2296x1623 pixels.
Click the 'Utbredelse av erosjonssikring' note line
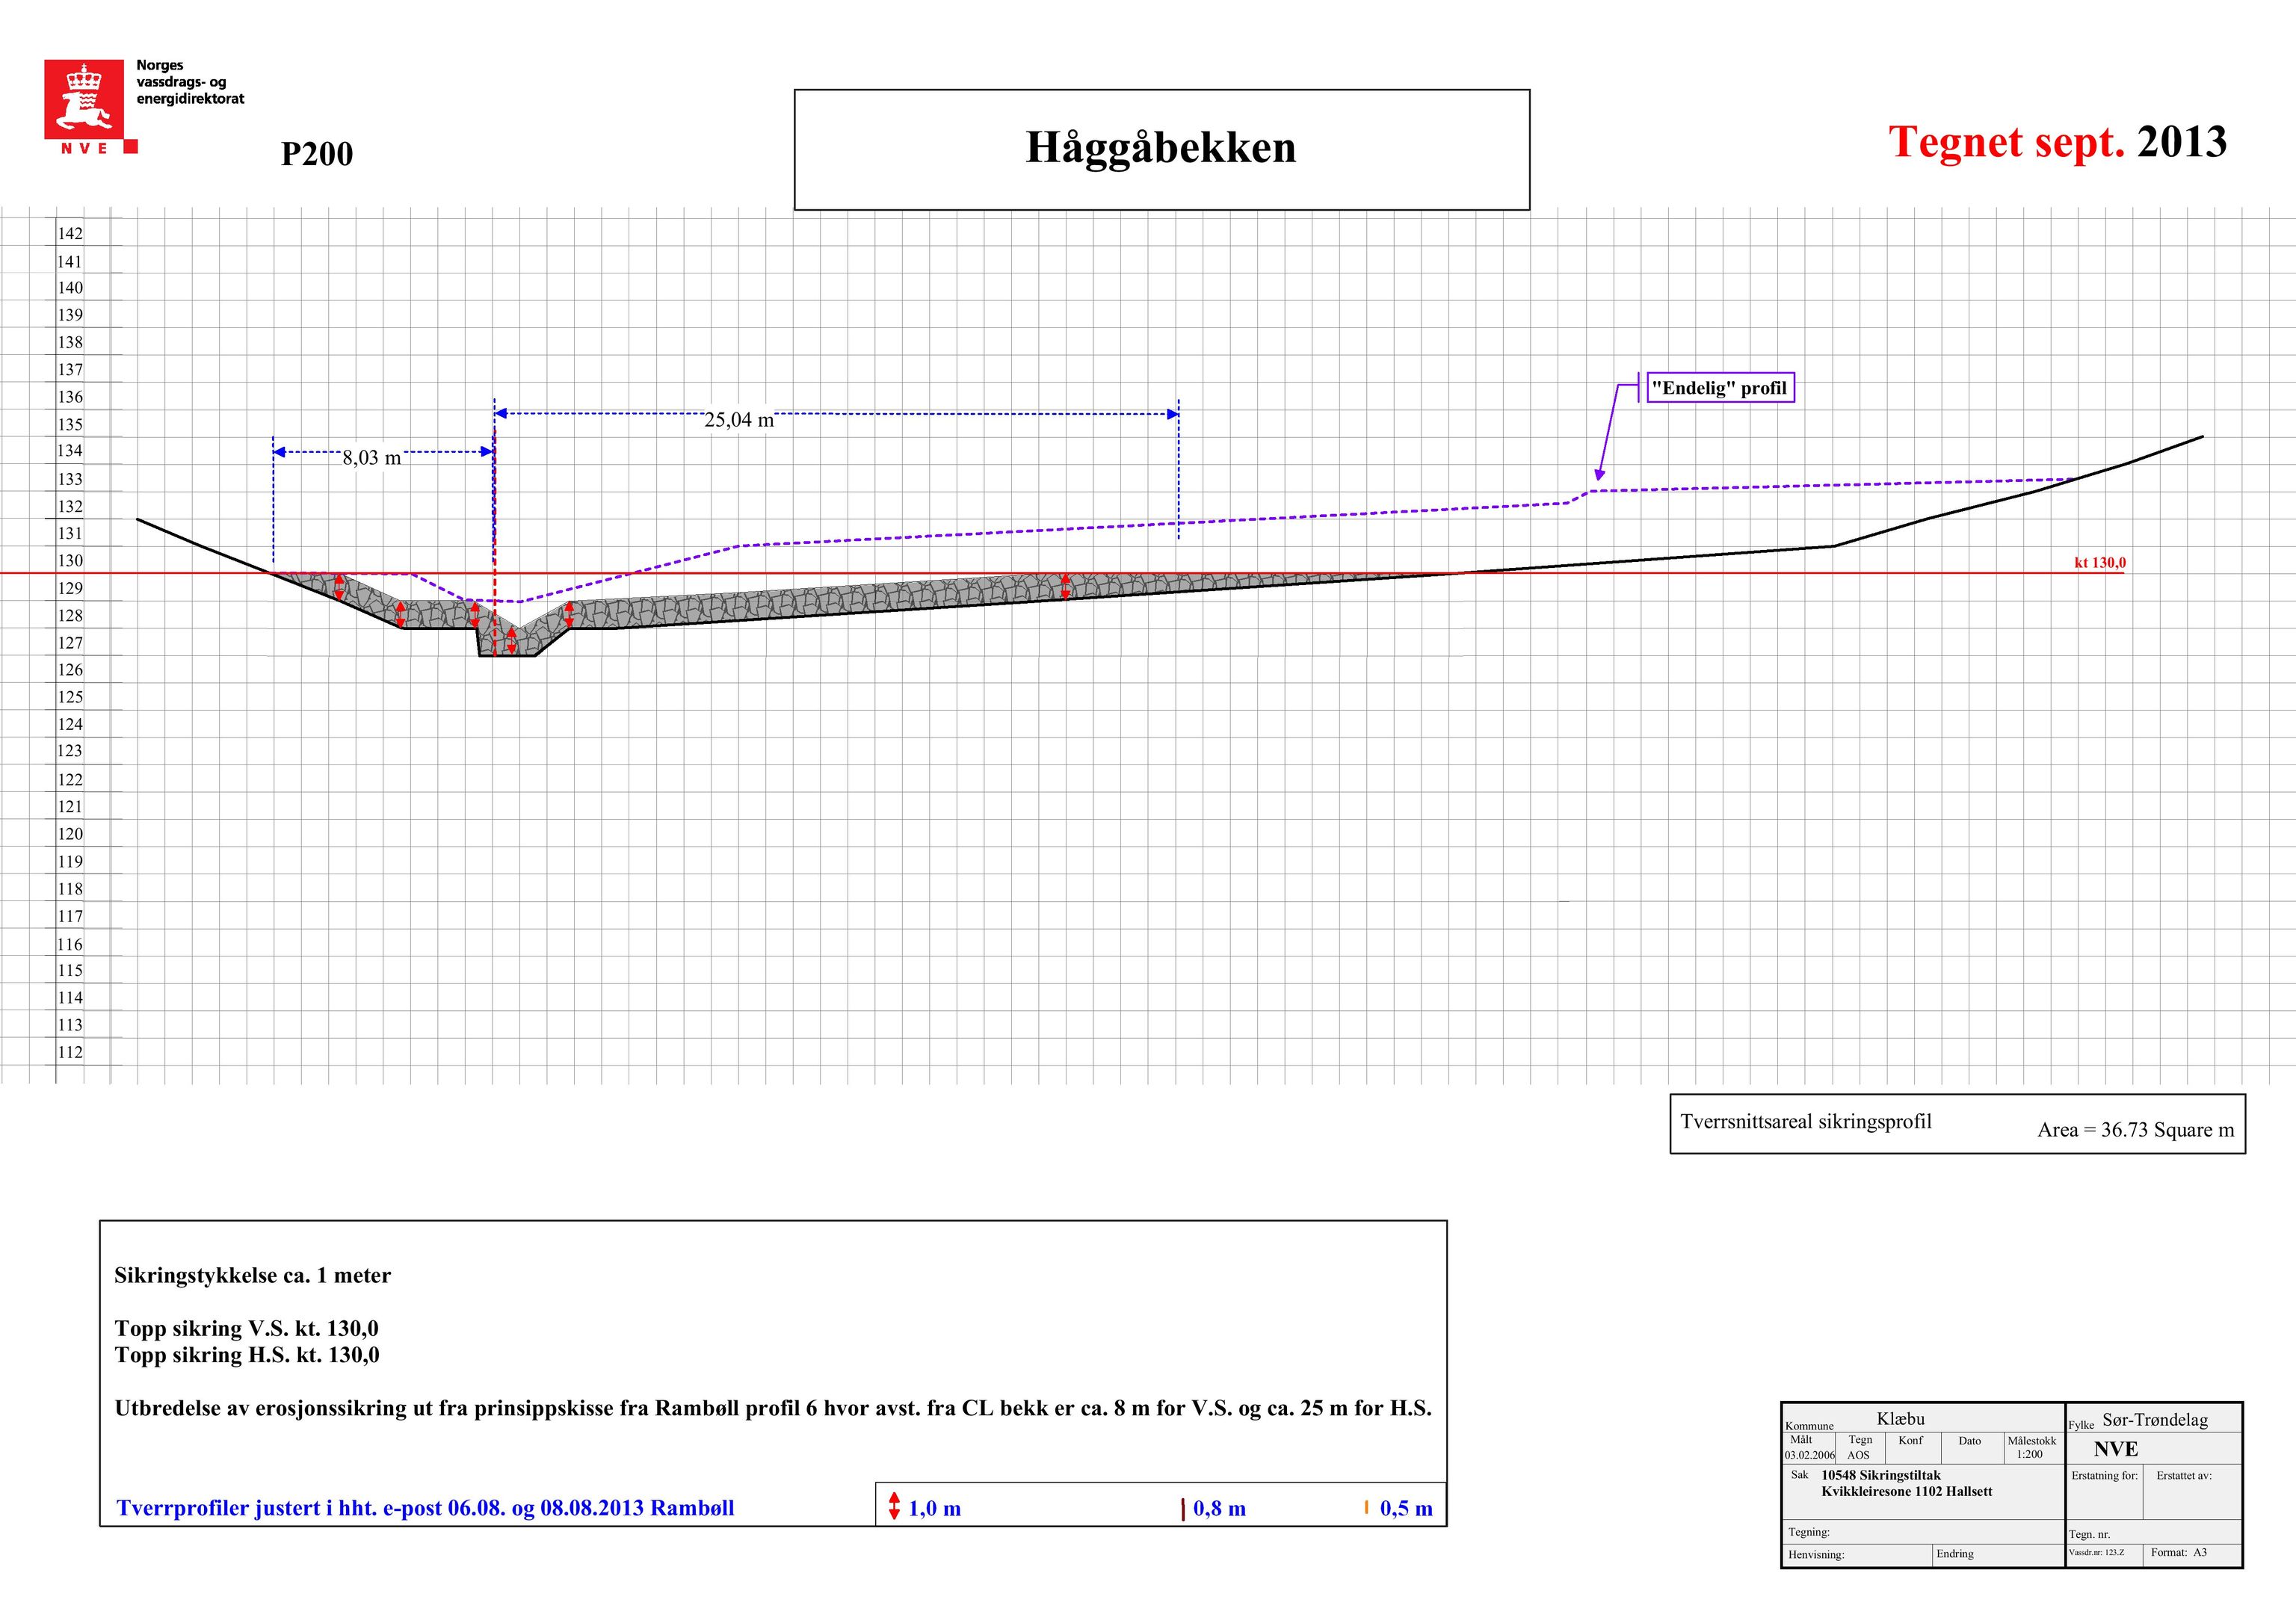773,1409
